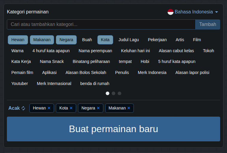Image resolution: width=227 pixels, height=153 pixels.
Task: Click the Kota selected tag label
Action: tap(64, 108)
